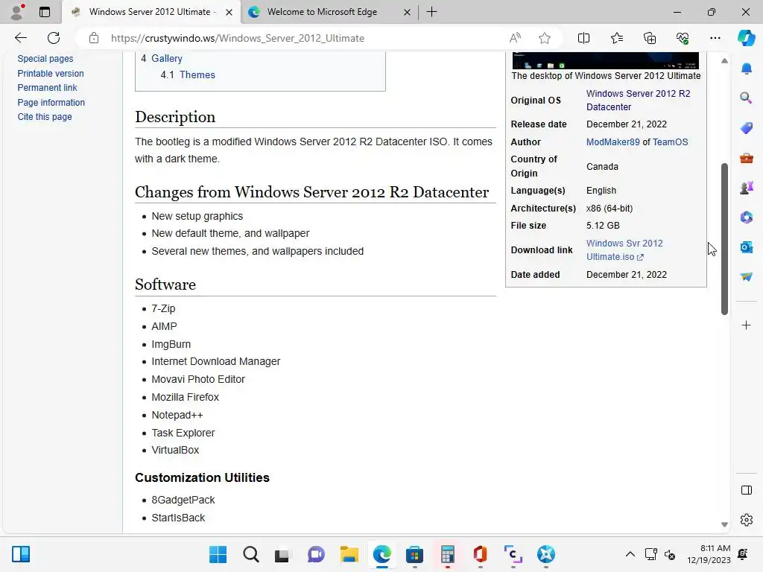Open TeamOS link in infobox
This screenshot has height=572, width=763.
pyautogui.click(x=670, y=142)
